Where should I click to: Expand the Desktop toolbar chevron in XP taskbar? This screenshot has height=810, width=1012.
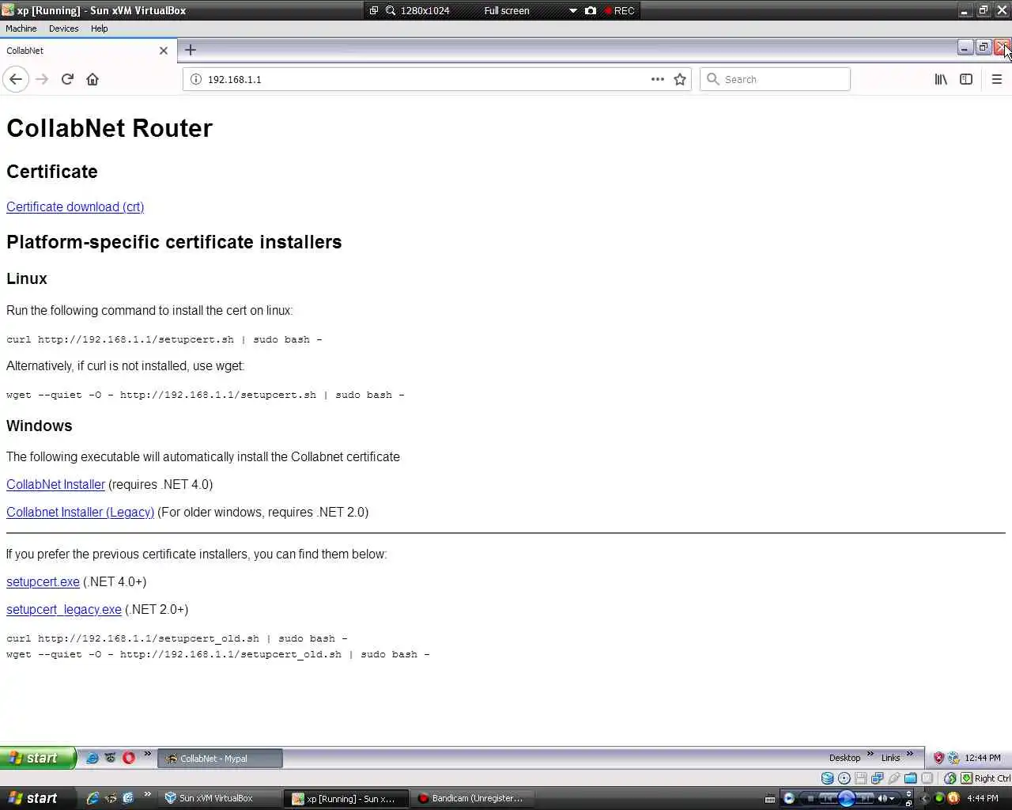coord(870,754)
